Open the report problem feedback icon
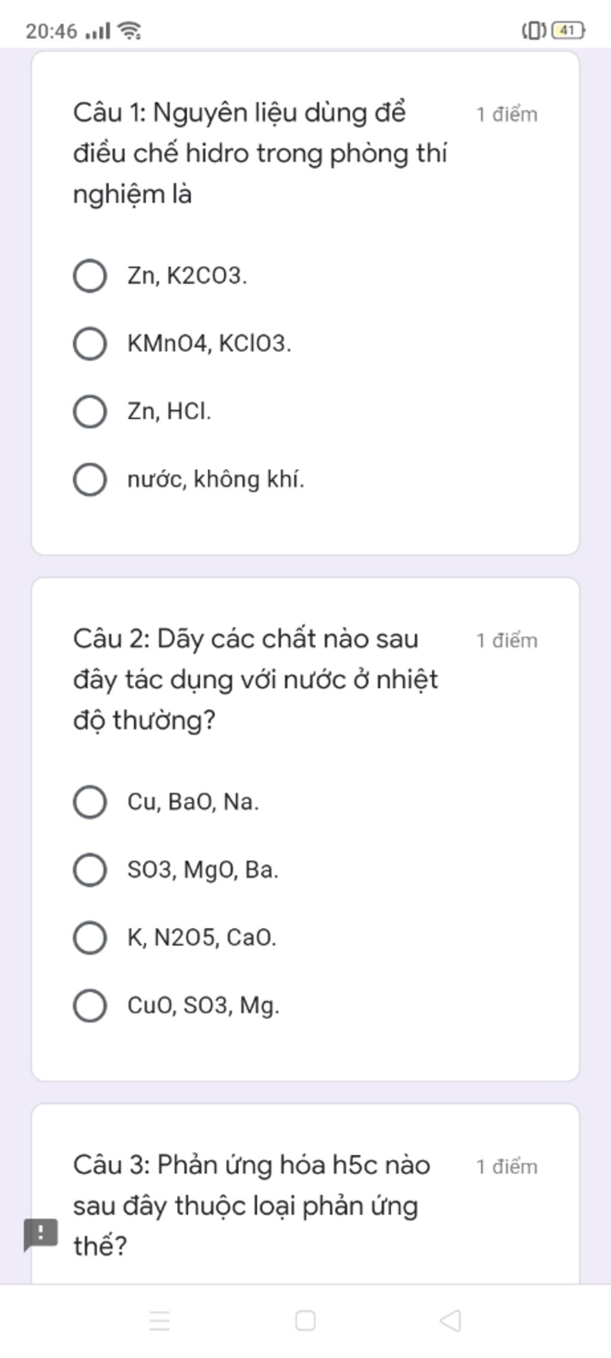Image resolution: width=611 pixels, height=1358 pixels. pos(41,1234)
